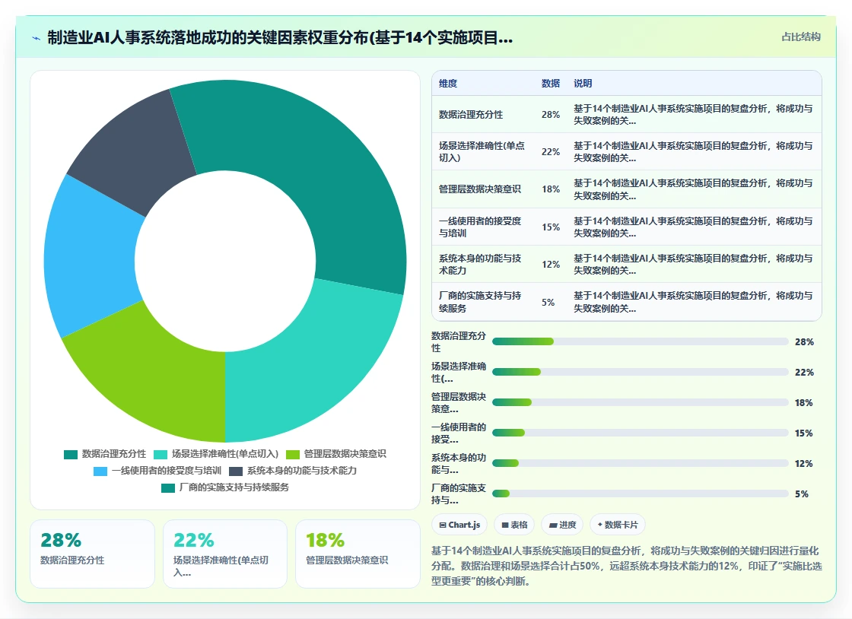Toggle 数据治理充分性 legend swatch
The height and width of the screenshot is (619, 852).
pos(71,455)
